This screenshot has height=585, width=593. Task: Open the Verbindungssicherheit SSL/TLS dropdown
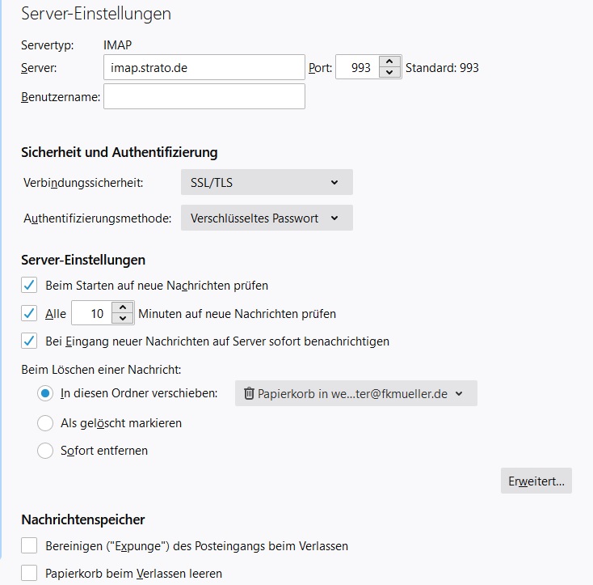click(x=267, y=182)
